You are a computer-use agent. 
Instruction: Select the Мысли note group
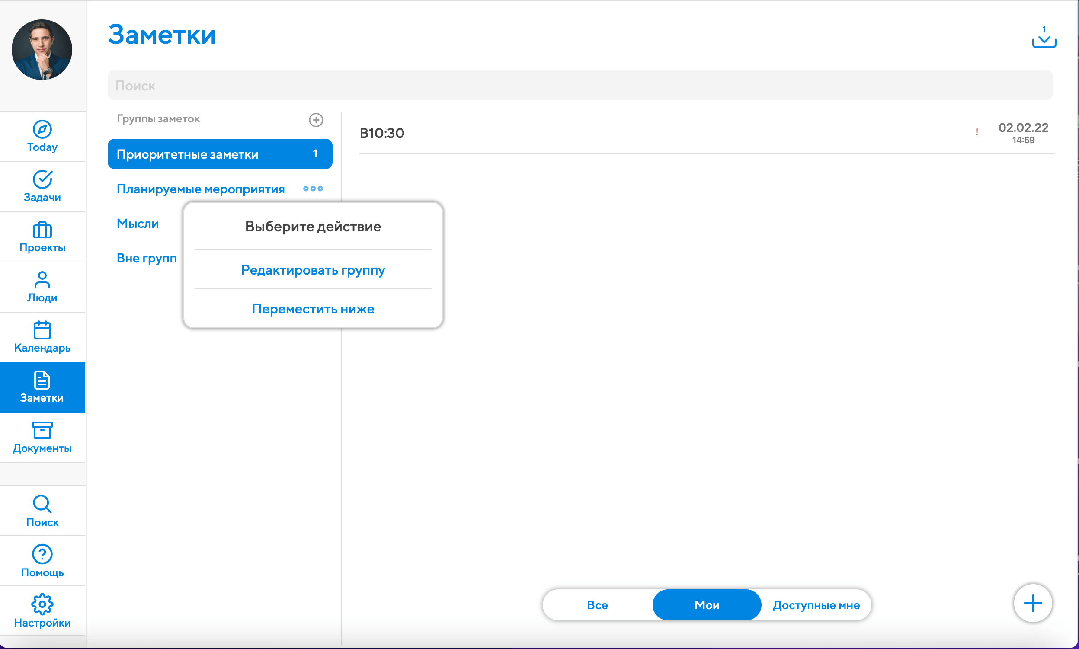[x=138, y=224]
